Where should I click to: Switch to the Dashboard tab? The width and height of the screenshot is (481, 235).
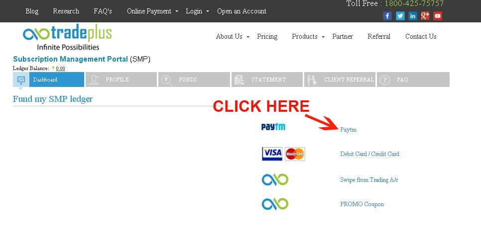(48, 79)
